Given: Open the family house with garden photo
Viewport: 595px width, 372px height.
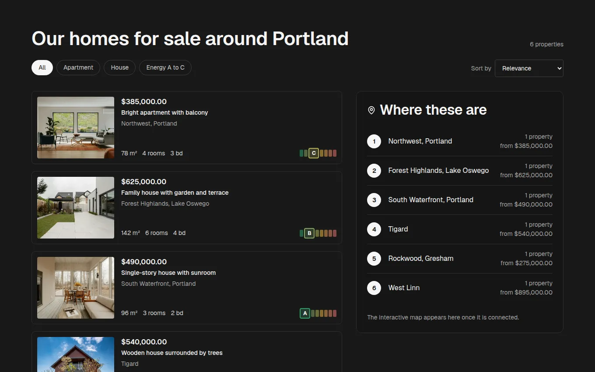Looking at the screenshot, I should click(76, 207).
